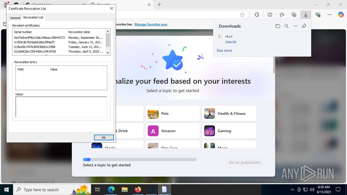Open Task View on taskbar
347x195 pixels.
pyautogui.click(x=98, y=190)
